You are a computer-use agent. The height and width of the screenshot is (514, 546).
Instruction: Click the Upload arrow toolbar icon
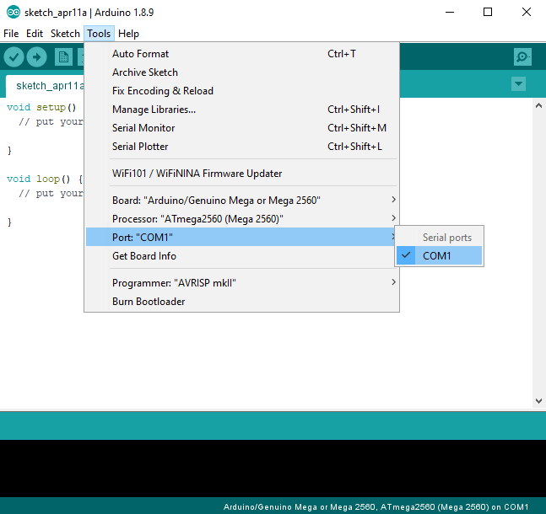click(36, 56)
